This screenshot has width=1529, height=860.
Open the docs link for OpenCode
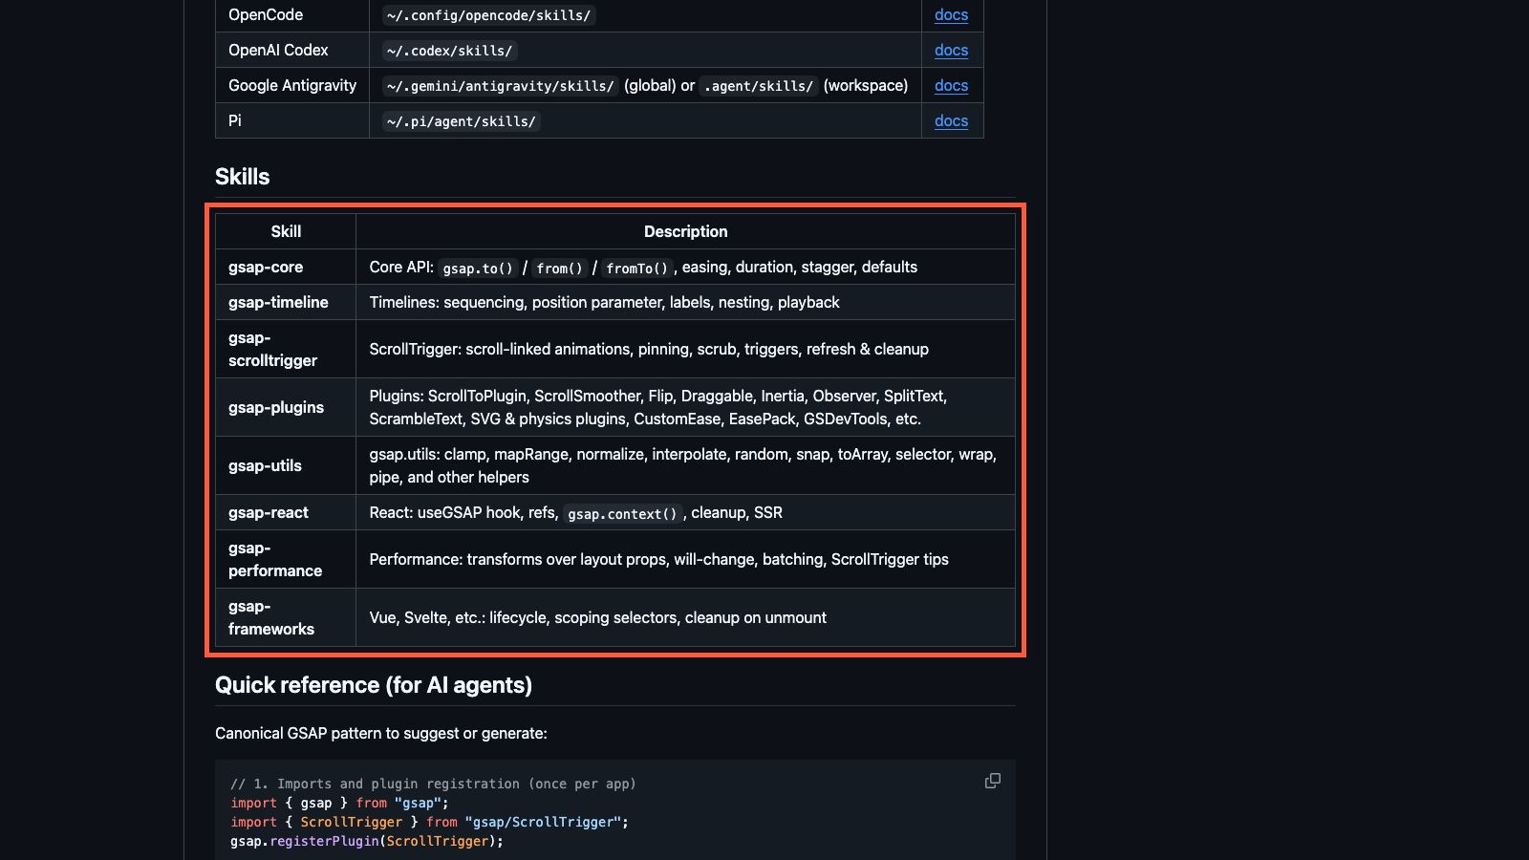[x=951, y=15]
